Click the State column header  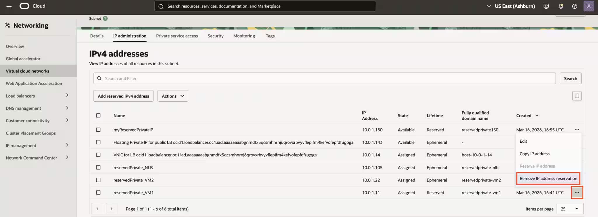(403, 116)
